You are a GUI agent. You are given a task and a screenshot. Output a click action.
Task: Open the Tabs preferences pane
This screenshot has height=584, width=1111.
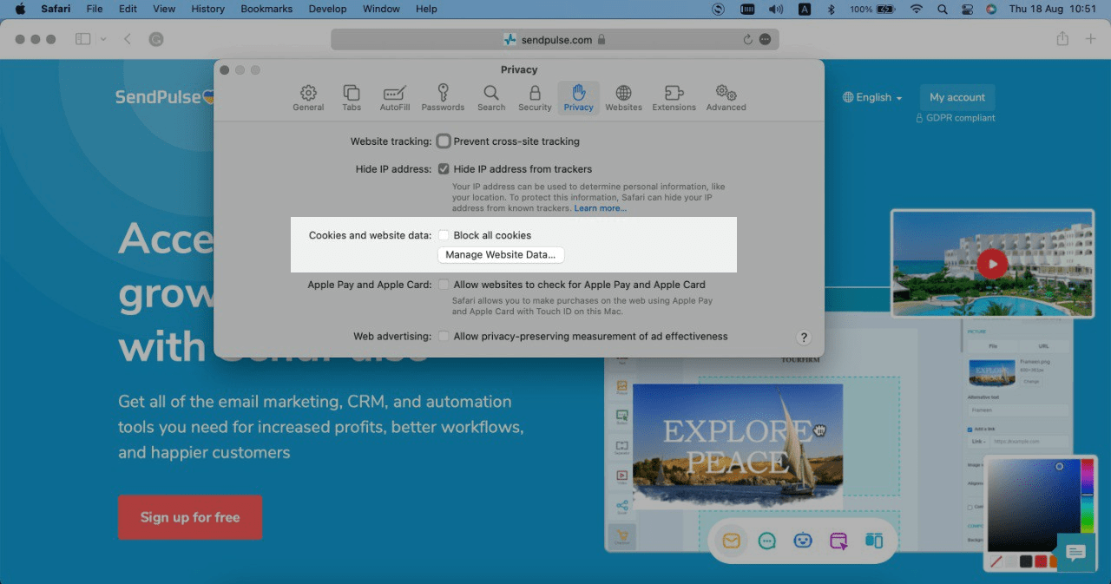(x=352, y=98)
